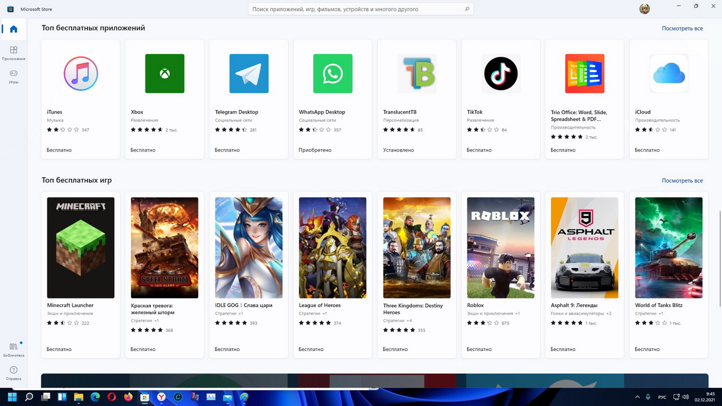This screenshot has height=406, width=722.
Task: Launch Firefox from taskbar
Action: pyautogui.click(x=128, y=397)
